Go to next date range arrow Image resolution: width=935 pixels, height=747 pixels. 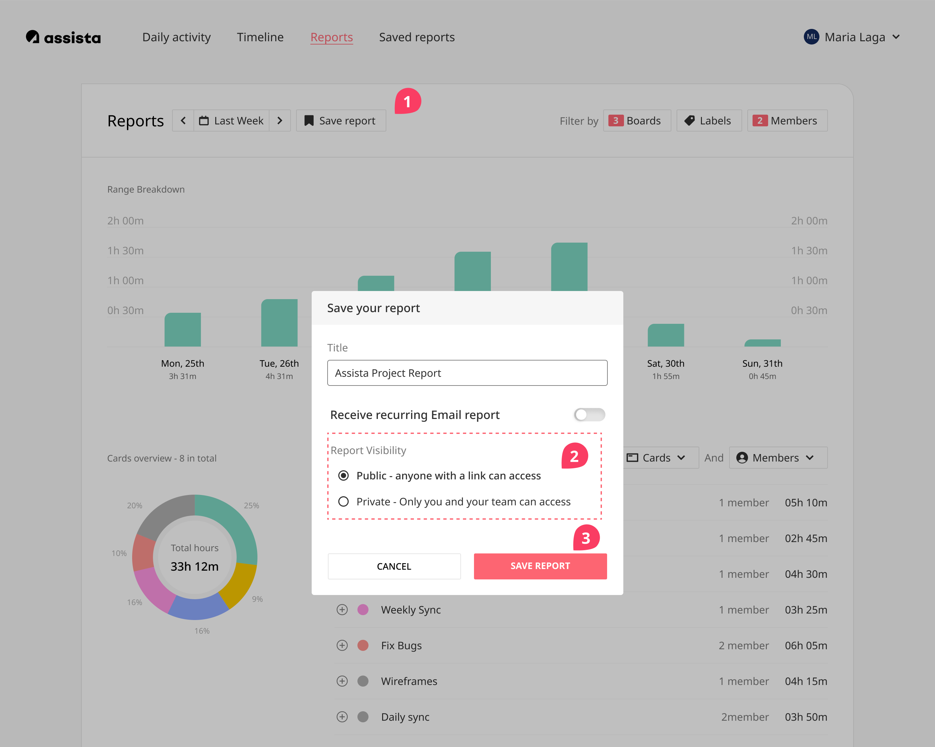[x=280, y=120]
